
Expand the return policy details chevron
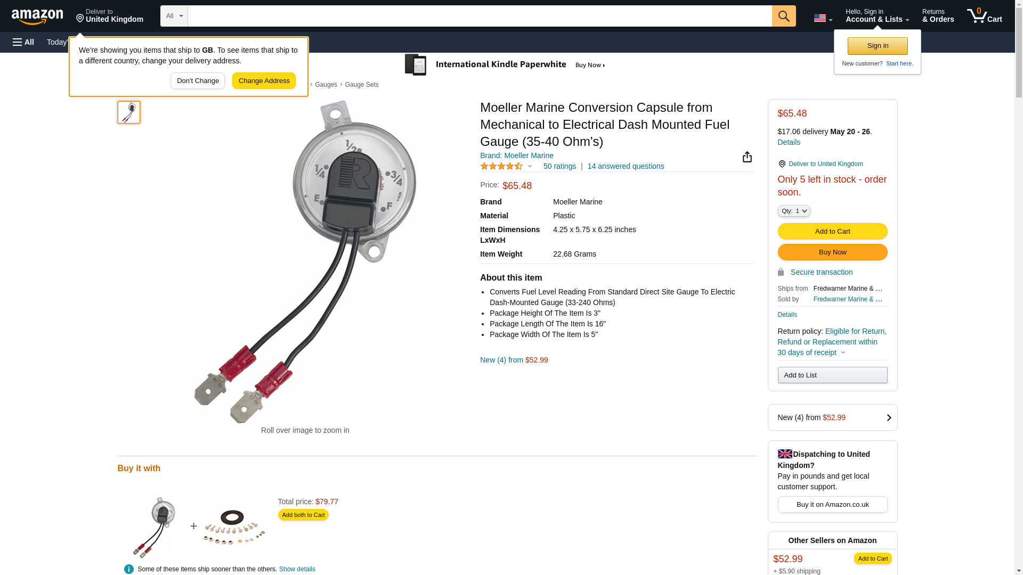843,352
